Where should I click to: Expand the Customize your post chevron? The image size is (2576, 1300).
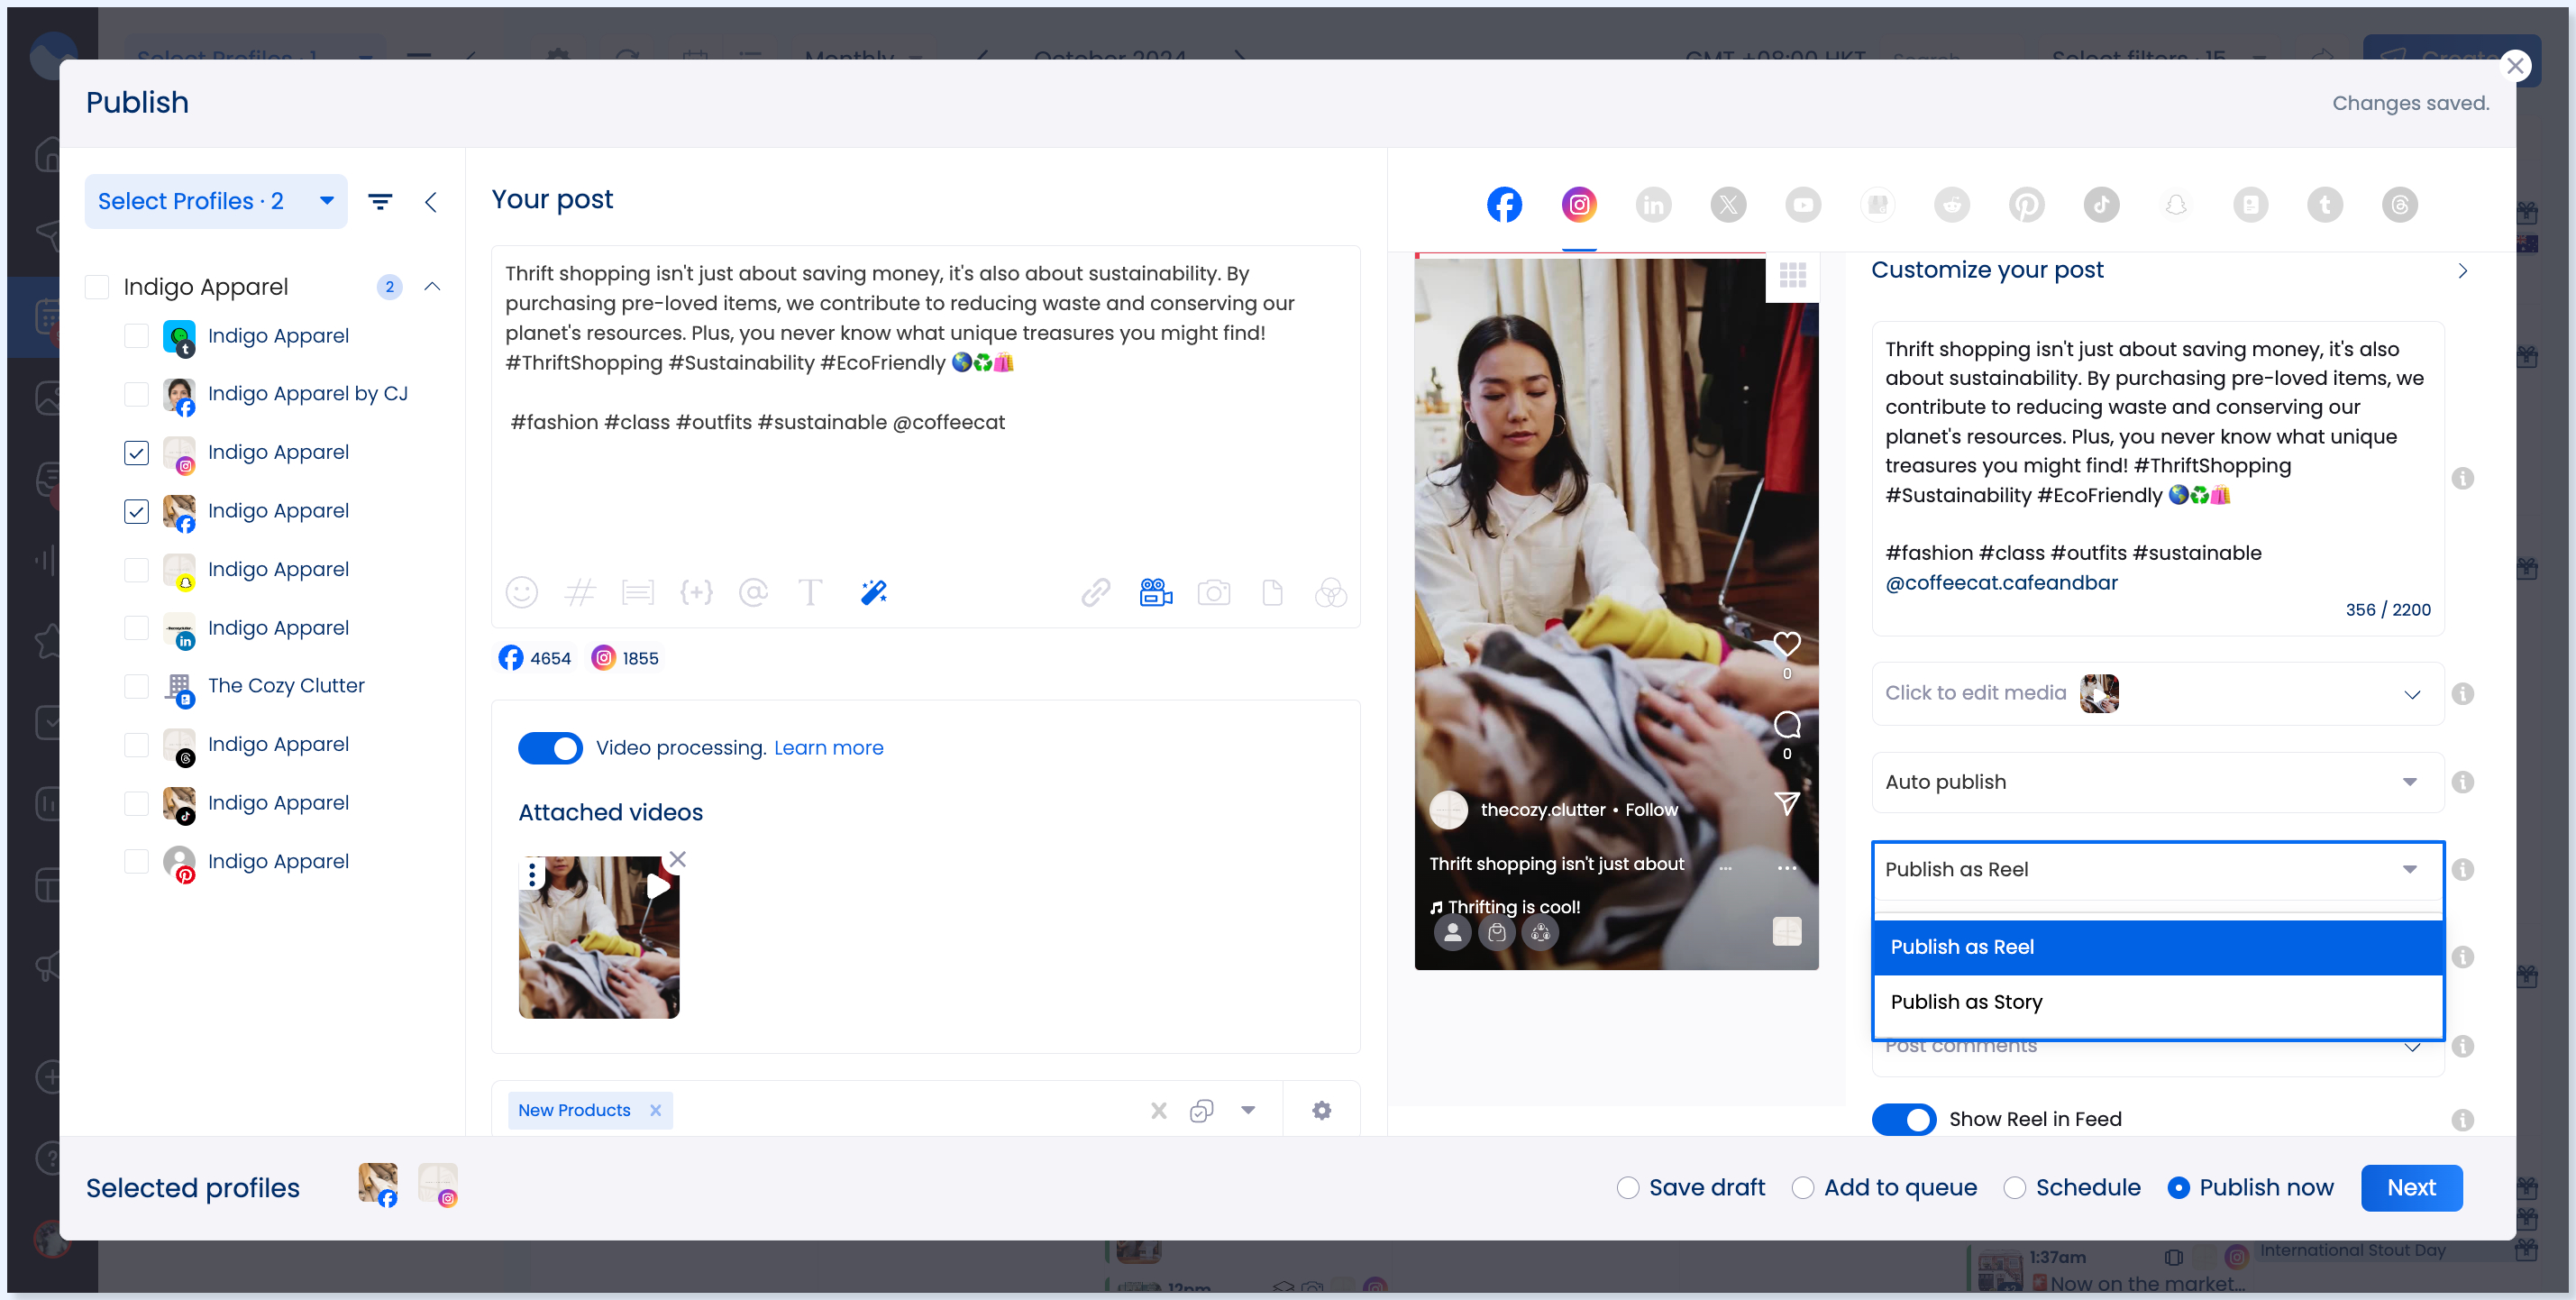click(2462, 271)
